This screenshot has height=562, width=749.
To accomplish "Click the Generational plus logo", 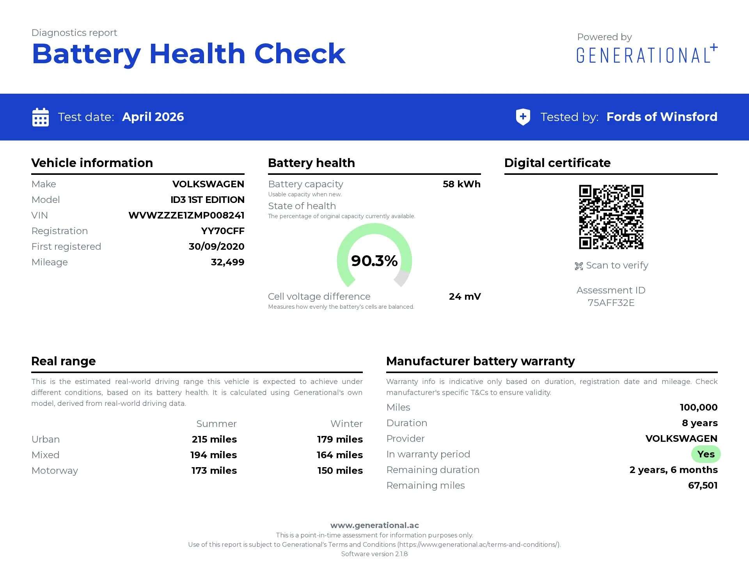I will [647, 54].
